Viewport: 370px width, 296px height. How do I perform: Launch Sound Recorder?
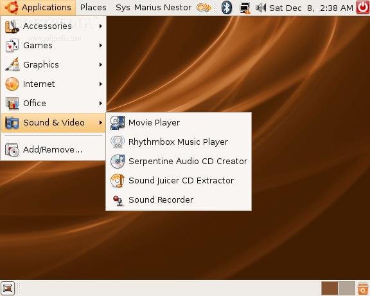[x=179, y=199]
